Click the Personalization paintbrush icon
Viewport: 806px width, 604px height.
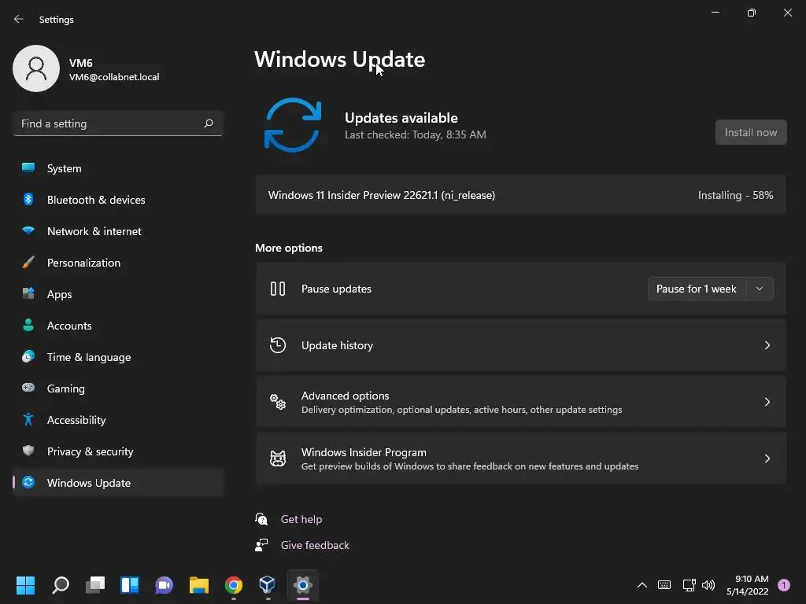tap(28, 263)
